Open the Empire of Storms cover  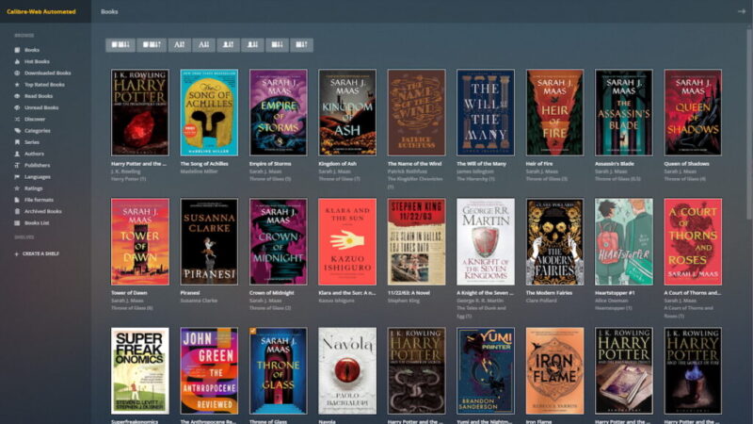click(278, 112)
